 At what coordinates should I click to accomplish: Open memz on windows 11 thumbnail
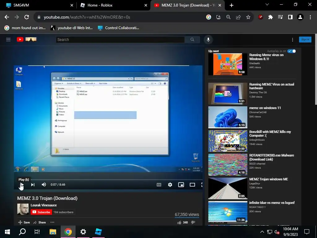tap(228, 117)
